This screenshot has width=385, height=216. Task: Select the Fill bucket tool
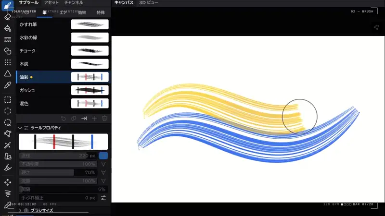(x=8, y=28)
